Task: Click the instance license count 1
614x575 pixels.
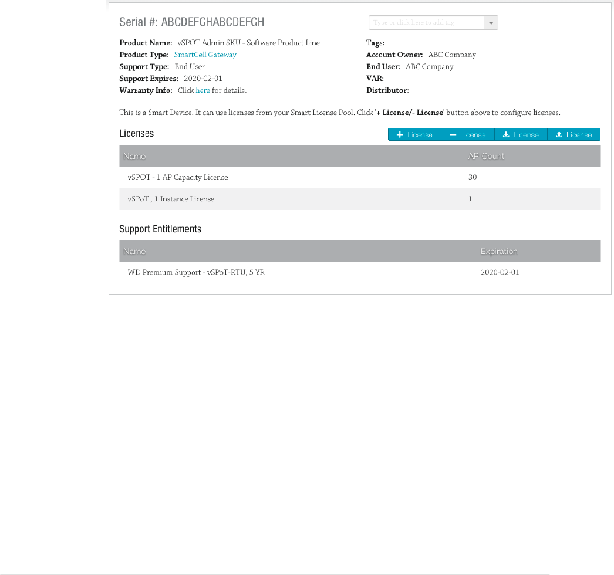Action: coord(470,199)
